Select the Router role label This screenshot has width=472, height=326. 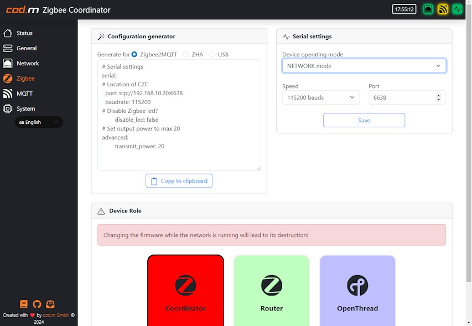[272, 308]
